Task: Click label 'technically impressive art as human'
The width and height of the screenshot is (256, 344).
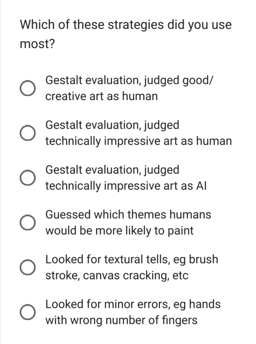Action: click(x=138, y=141)
